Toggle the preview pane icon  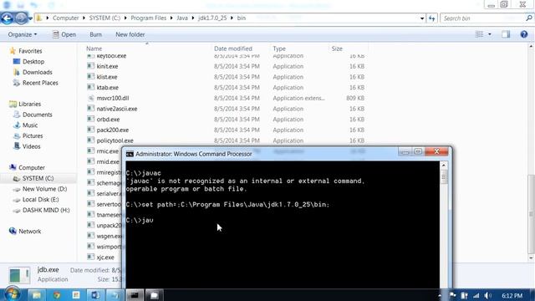(x=506, y=34)
